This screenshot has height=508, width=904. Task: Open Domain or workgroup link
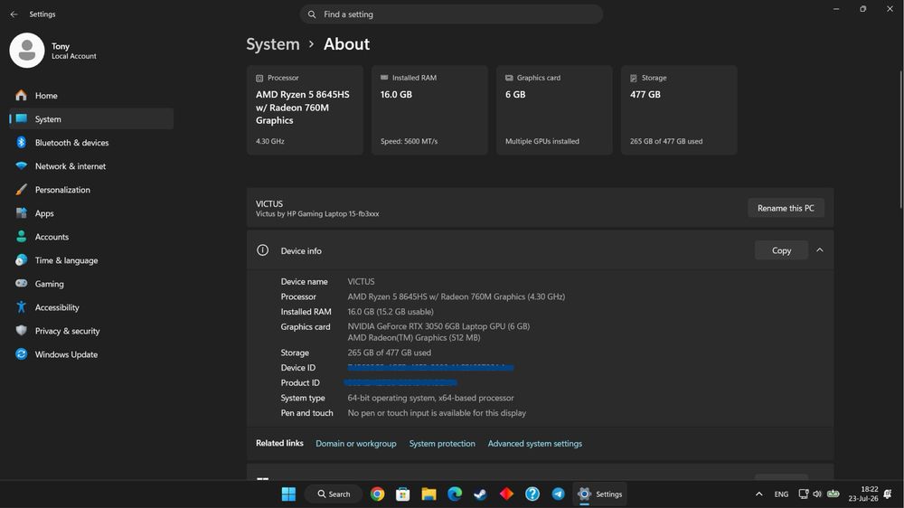click(x=355, y=444)
